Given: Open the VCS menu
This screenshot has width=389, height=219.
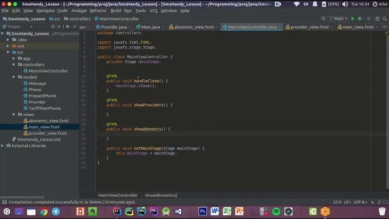Looking at the screenshot, I should click(154, 11).
